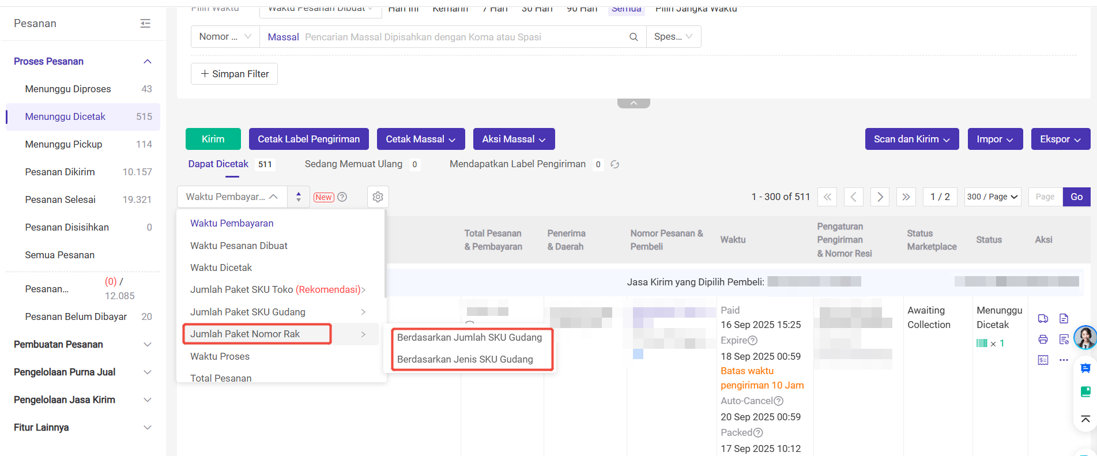Switch to Sedang Memuat Ulang tab
The height and width of the screenshot is (456, 1097).
[353, 164]
